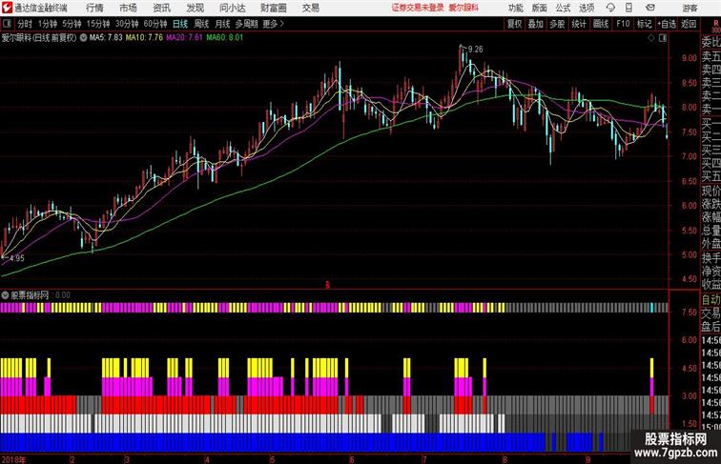Click the MA5: 7.83 indicator label
721x464 pixels.
(106, 38)
